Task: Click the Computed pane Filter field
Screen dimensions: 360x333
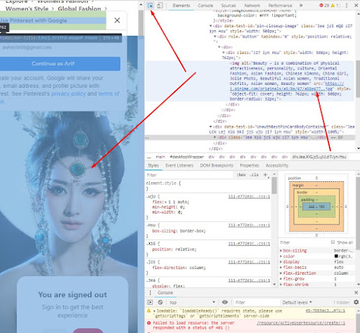Action: [304, 242]
